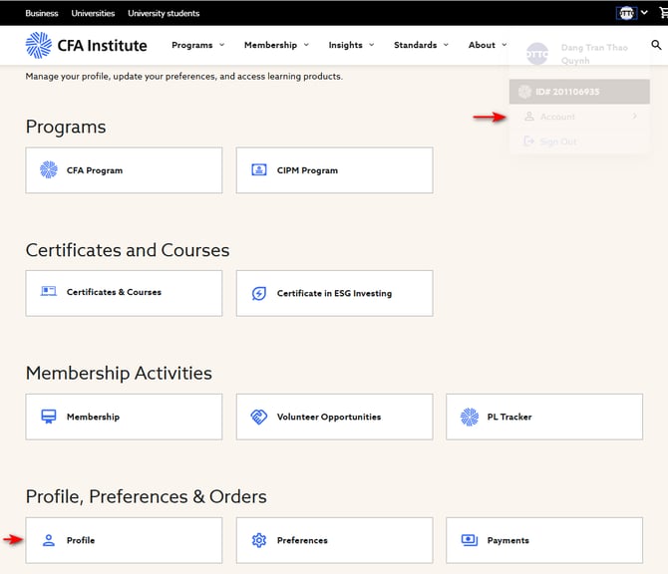668x574 pixels.
Task: Open the Membership card
Action: [124, 417]
